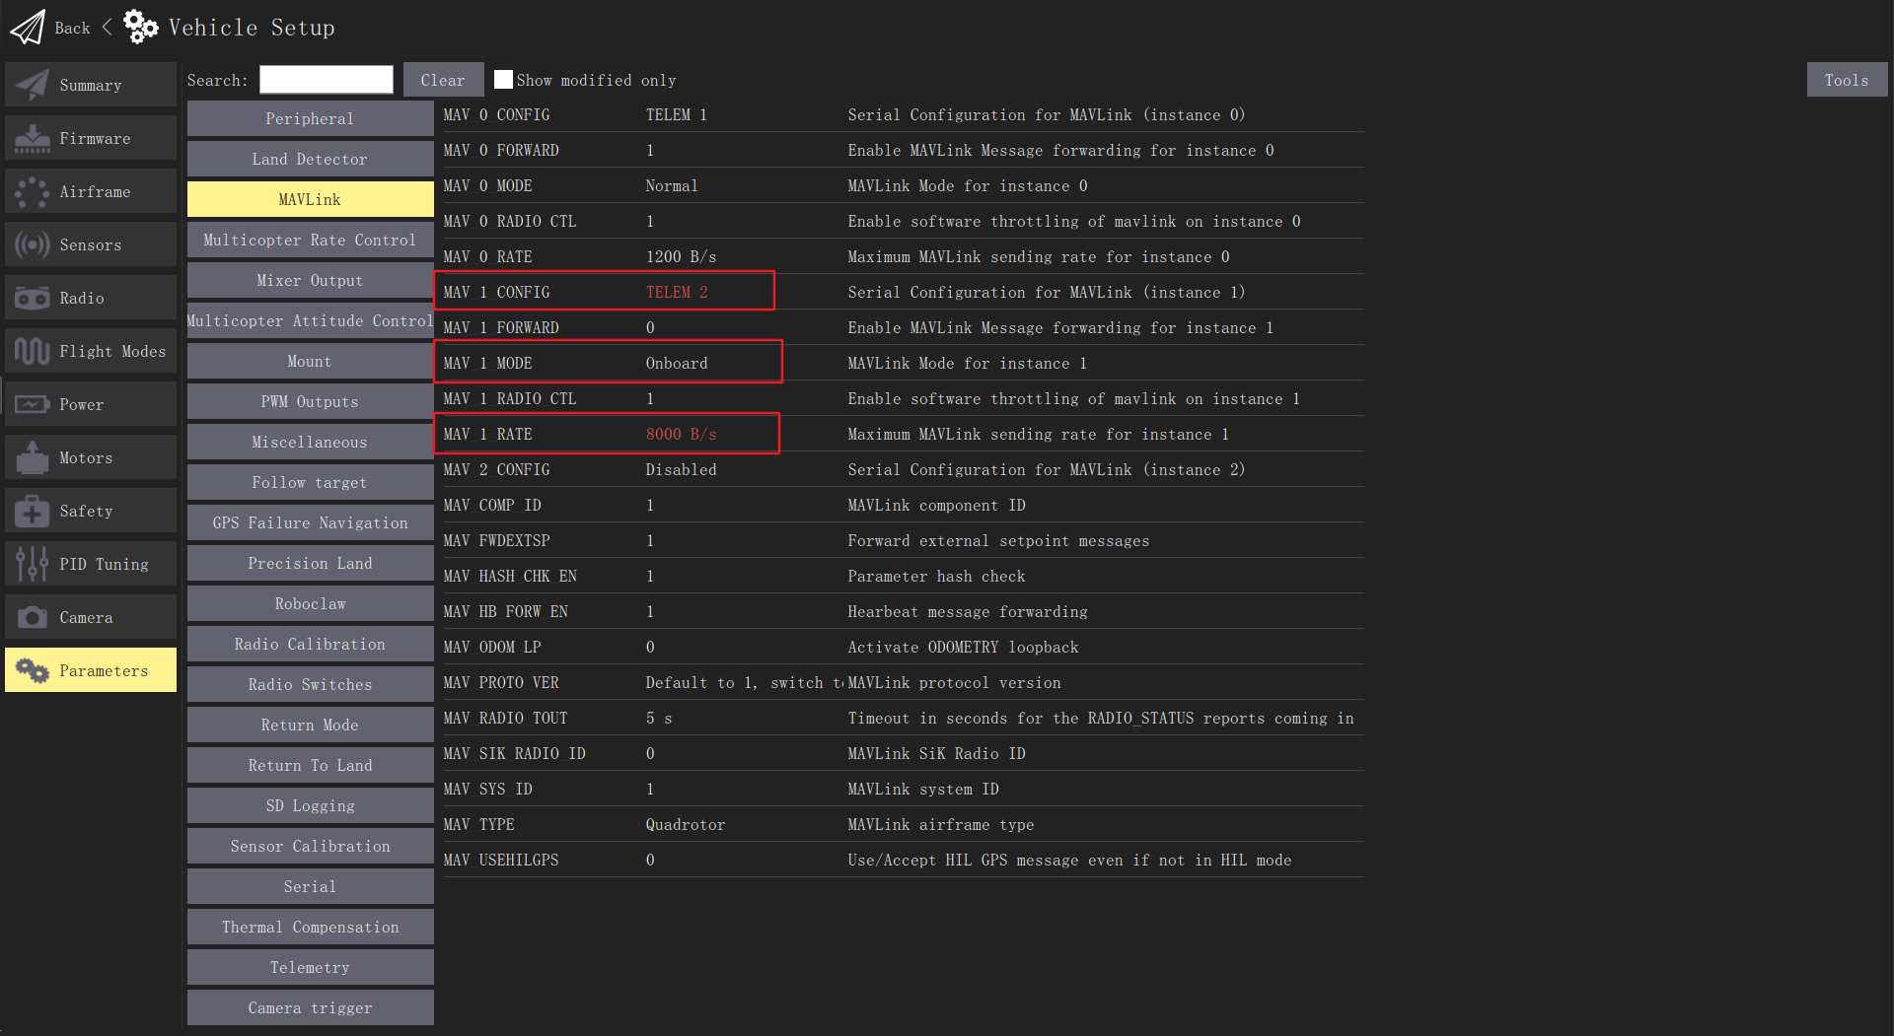This screenshot has width=1894, height=1036.
Task: Select the MAV 1 CONFIG parameter row
Action: (605, 291)
